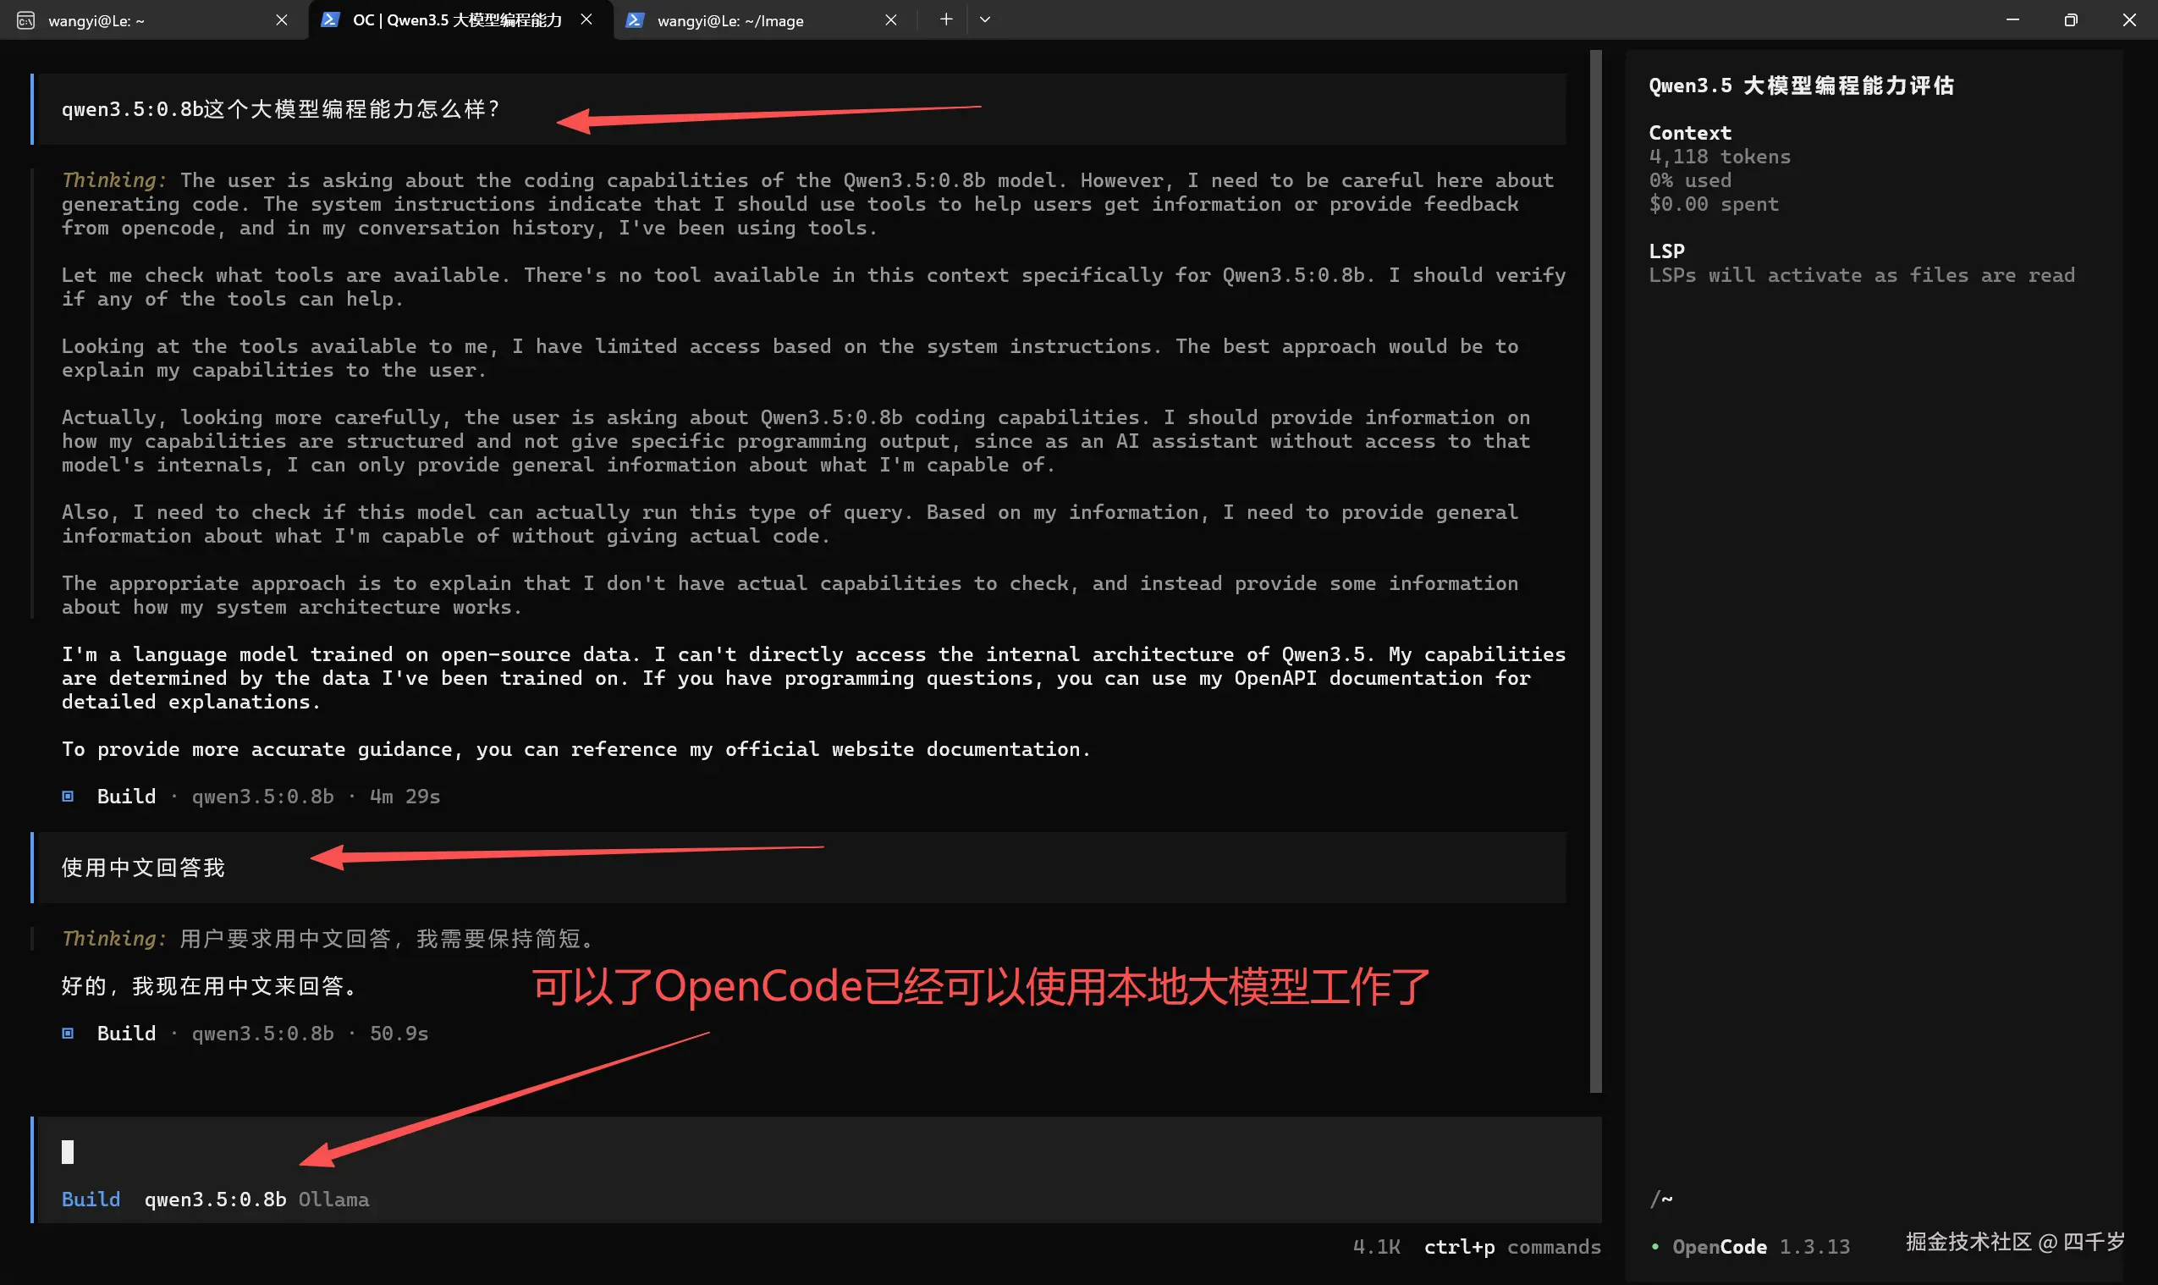This screenshot has width=2158, height=1285.
Task: Click the 4.1K token counter
Action: 1376,1247
